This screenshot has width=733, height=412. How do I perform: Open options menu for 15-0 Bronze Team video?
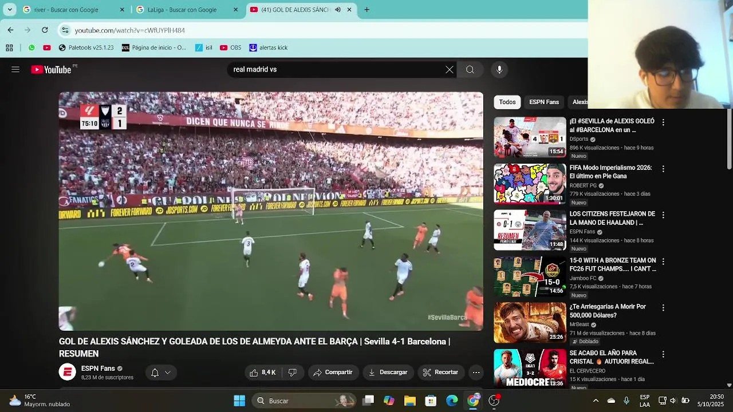pyautogui.click(x=663, y=262)
